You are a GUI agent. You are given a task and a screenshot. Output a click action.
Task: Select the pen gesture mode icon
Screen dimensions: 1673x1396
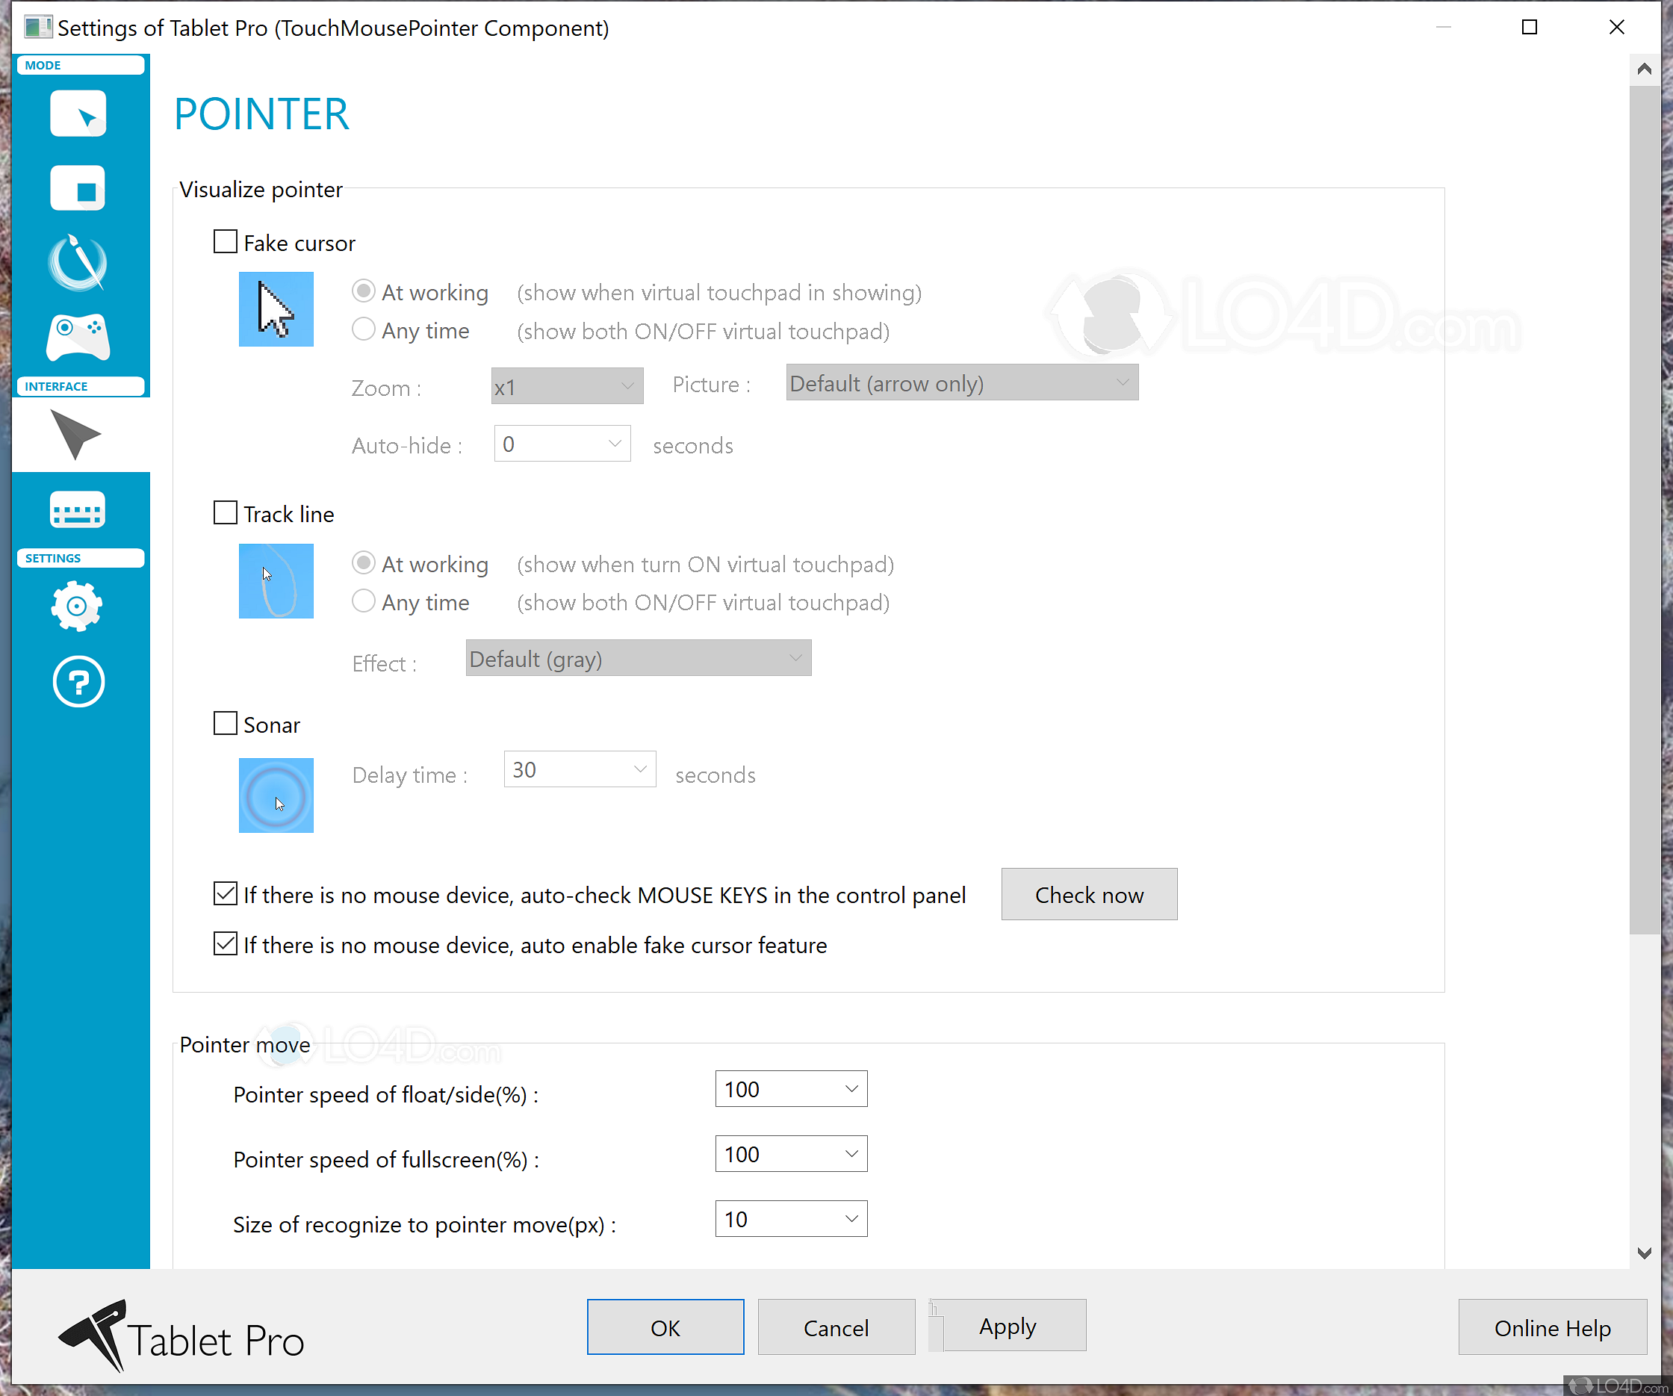77,263
